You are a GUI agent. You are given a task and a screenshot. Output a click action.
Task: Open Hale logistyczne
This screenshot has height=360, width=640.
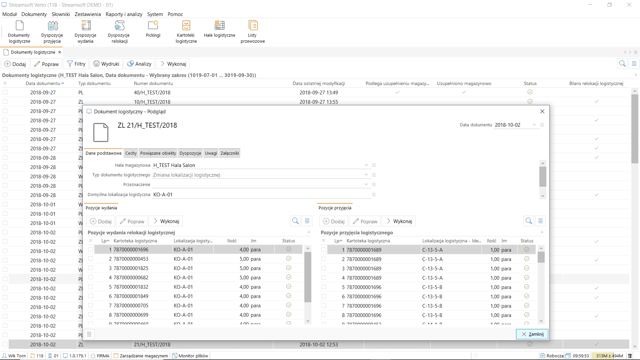tap(219, 28)
